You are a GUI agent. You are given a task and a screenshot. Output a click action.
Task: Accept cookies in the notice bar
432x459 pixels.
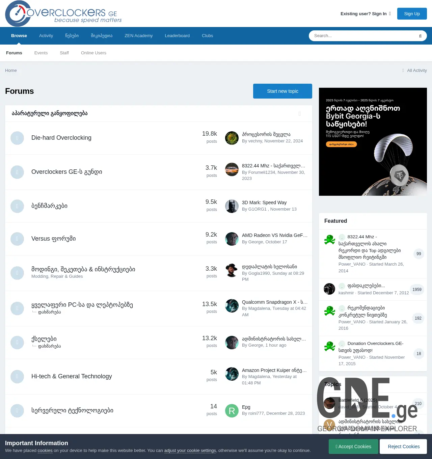[353, 446]
